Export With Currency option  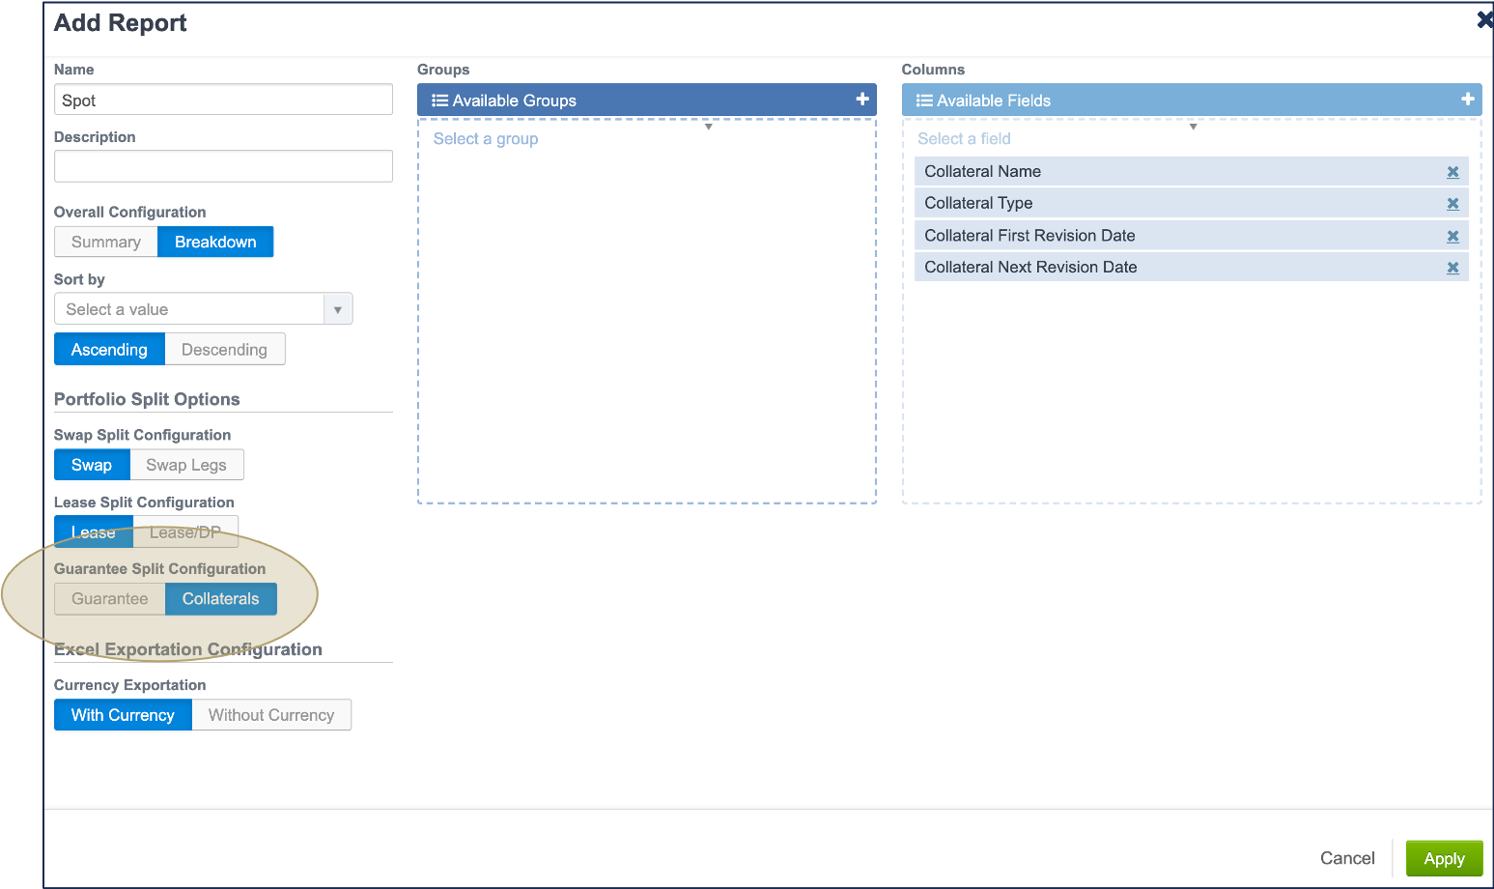(123, 715)
